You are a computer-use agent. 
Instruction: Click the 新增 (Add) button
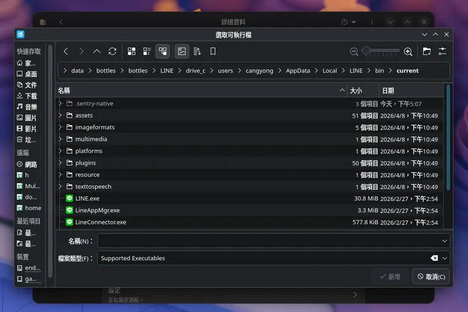(390, 277)
